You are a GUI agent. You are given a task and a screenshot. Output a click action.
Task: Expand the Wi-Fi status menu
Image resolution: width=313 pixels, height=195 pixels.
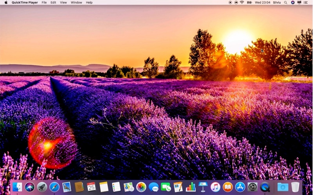pos(242,2)
